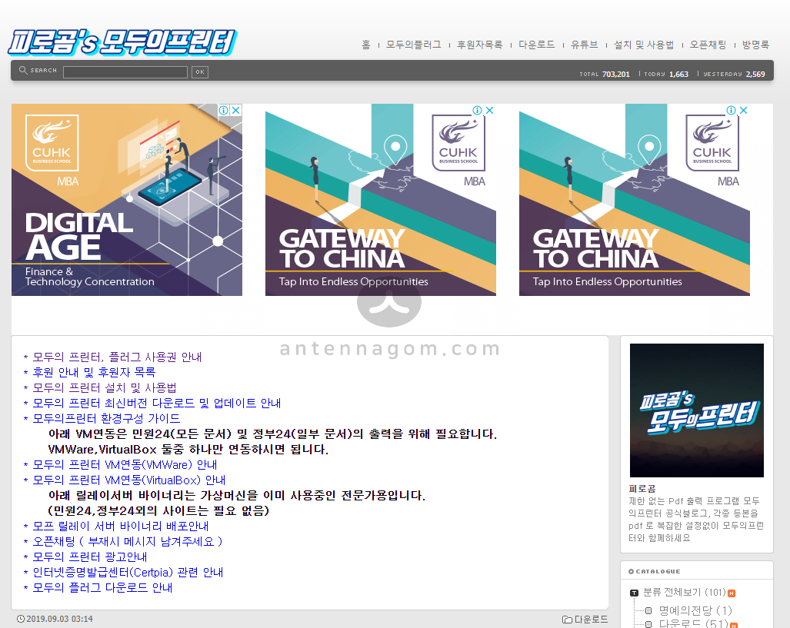Open ad info icon on middle Gateway ad
Image resolution: width=790 pixels, height=628 pixels.
coord(477,110)
